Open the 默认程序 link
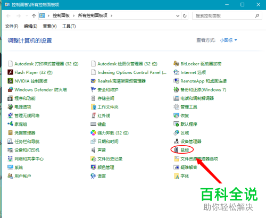The width and height of the screenshot is (266, 218). [x=189, y=124]
